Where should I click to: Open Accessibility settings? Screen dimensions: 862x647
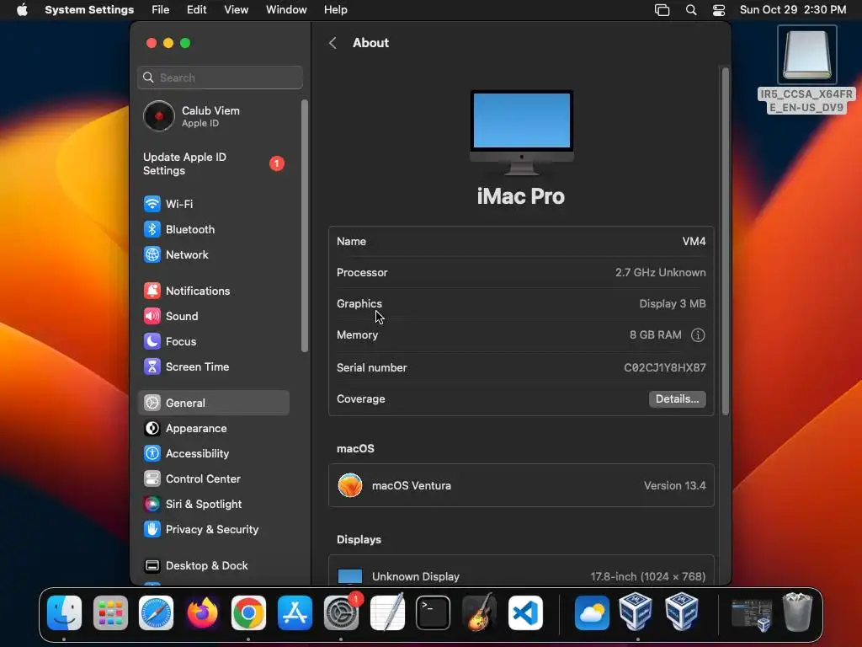click(213, 454)
